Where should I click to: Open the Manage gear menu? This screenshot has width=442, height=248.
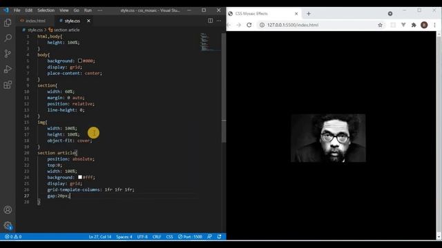coord(8,225)
